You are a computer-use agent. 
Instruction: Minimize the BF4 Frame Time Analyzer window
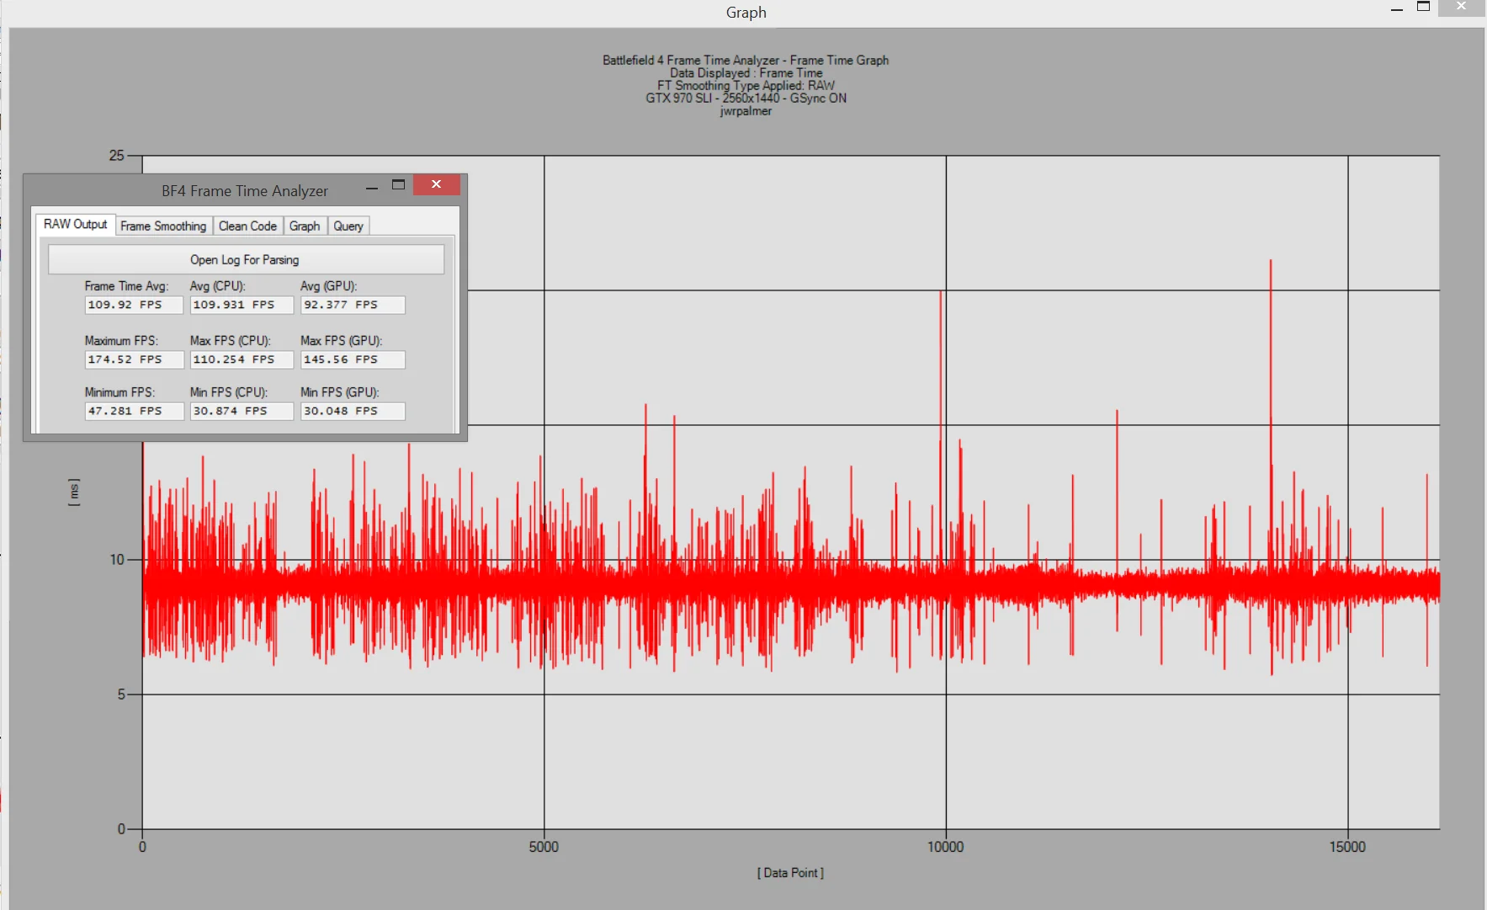(372, 186)
